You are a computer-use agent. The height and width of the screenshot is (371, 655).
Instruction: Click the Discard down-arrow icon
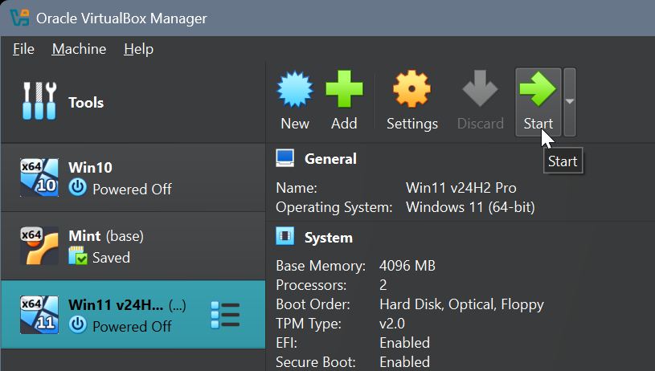pyautogui.click(x=480, y=88)
